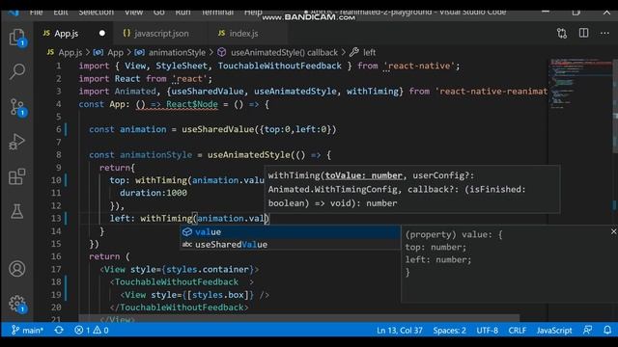
Task: Click the Synchronize Changes icon in status bar
Action: click(x=59, y=330)
